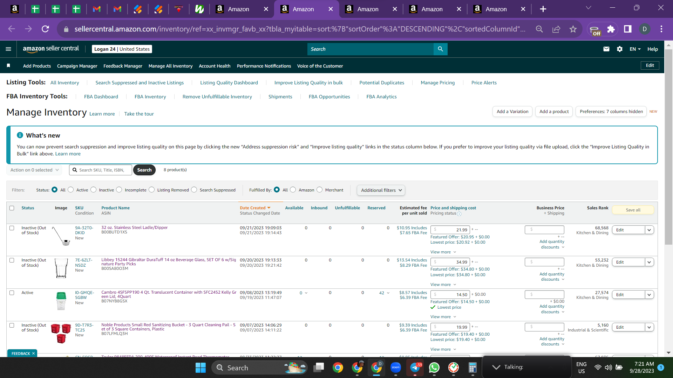Click the price field showing 21.99
The image size is (673, 378).
450,230
